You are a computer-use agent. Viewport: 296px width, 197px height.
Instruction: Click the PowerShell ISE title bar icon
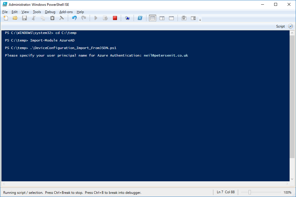[x=5, y=4]
